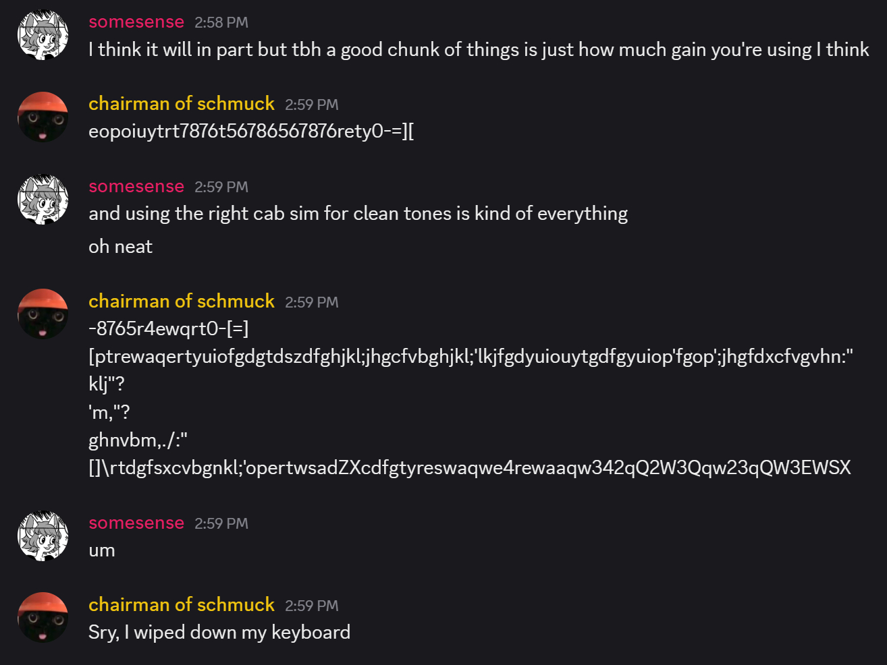Click somesense's avatar beside the 'um' message

tap(43, 536)
